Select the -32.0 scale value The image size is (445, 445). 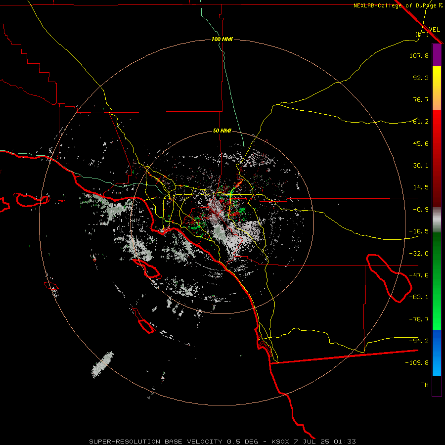[x=419, y=254]
